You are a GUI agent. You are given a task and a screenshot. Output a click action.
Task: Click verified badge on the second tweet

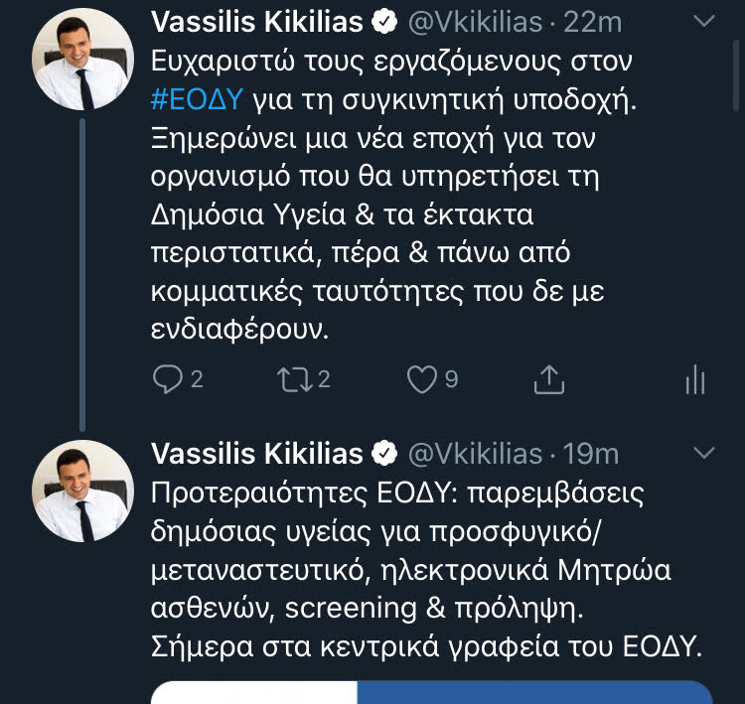[x=384, y=454]
